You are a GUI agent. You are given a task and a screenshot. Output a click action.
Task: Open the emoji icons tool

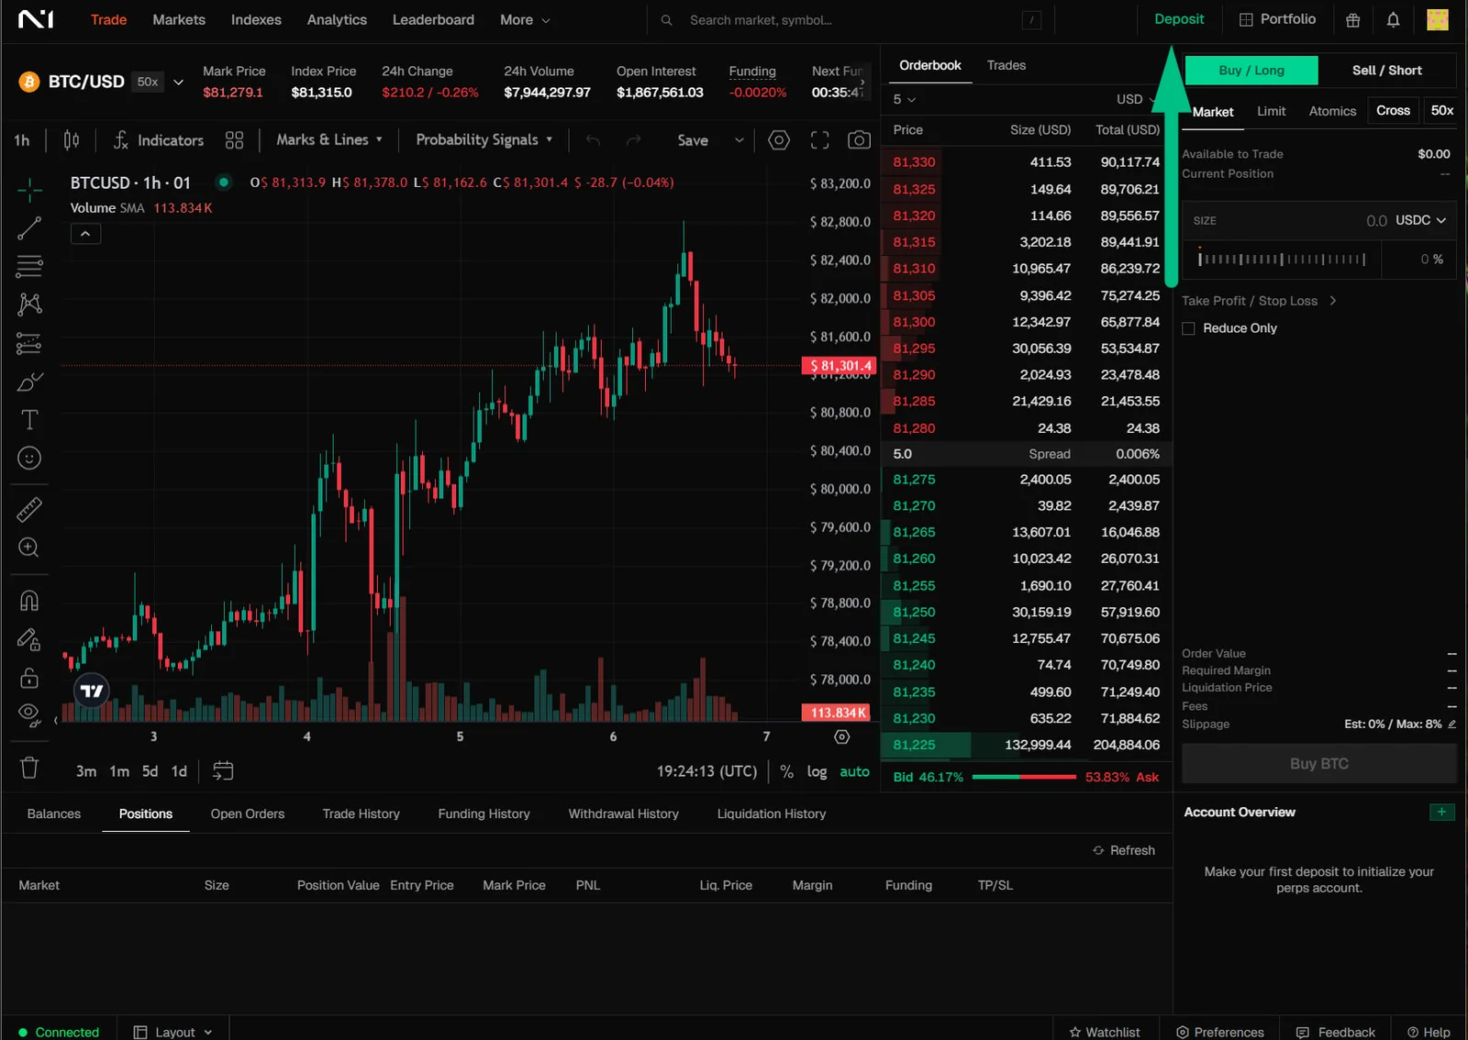pyautogui.click(x=29, y=459)
